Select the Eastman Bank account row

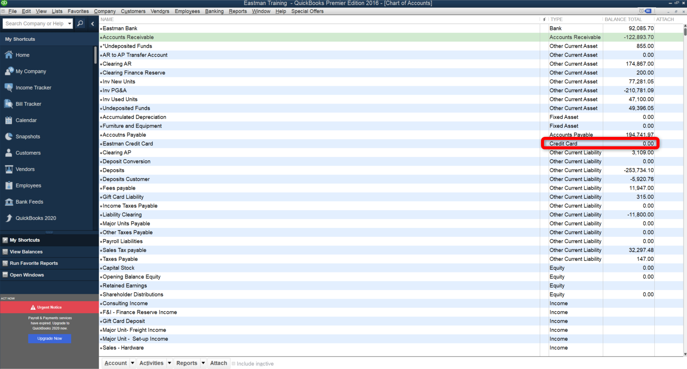click(391, 28)
